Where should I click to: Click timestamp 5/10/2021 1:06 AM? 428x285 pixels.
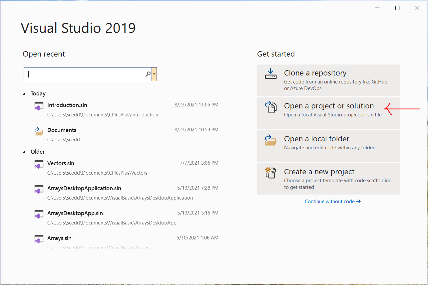click(x=198, y=238)
